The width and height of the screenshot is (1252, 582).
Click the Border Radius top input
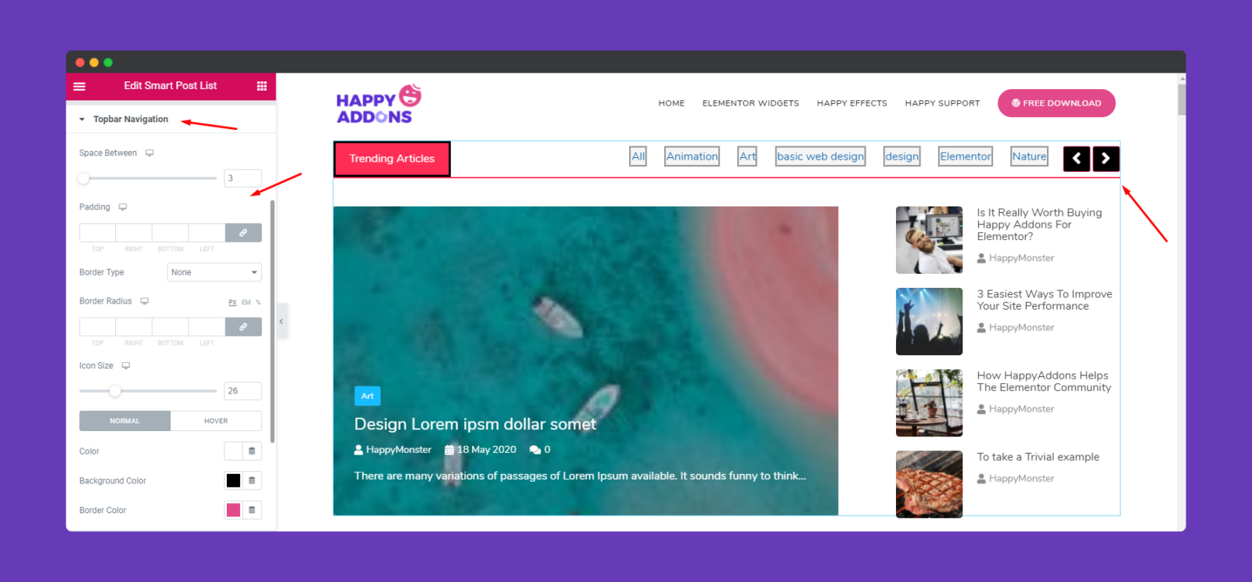pos(97,326)
